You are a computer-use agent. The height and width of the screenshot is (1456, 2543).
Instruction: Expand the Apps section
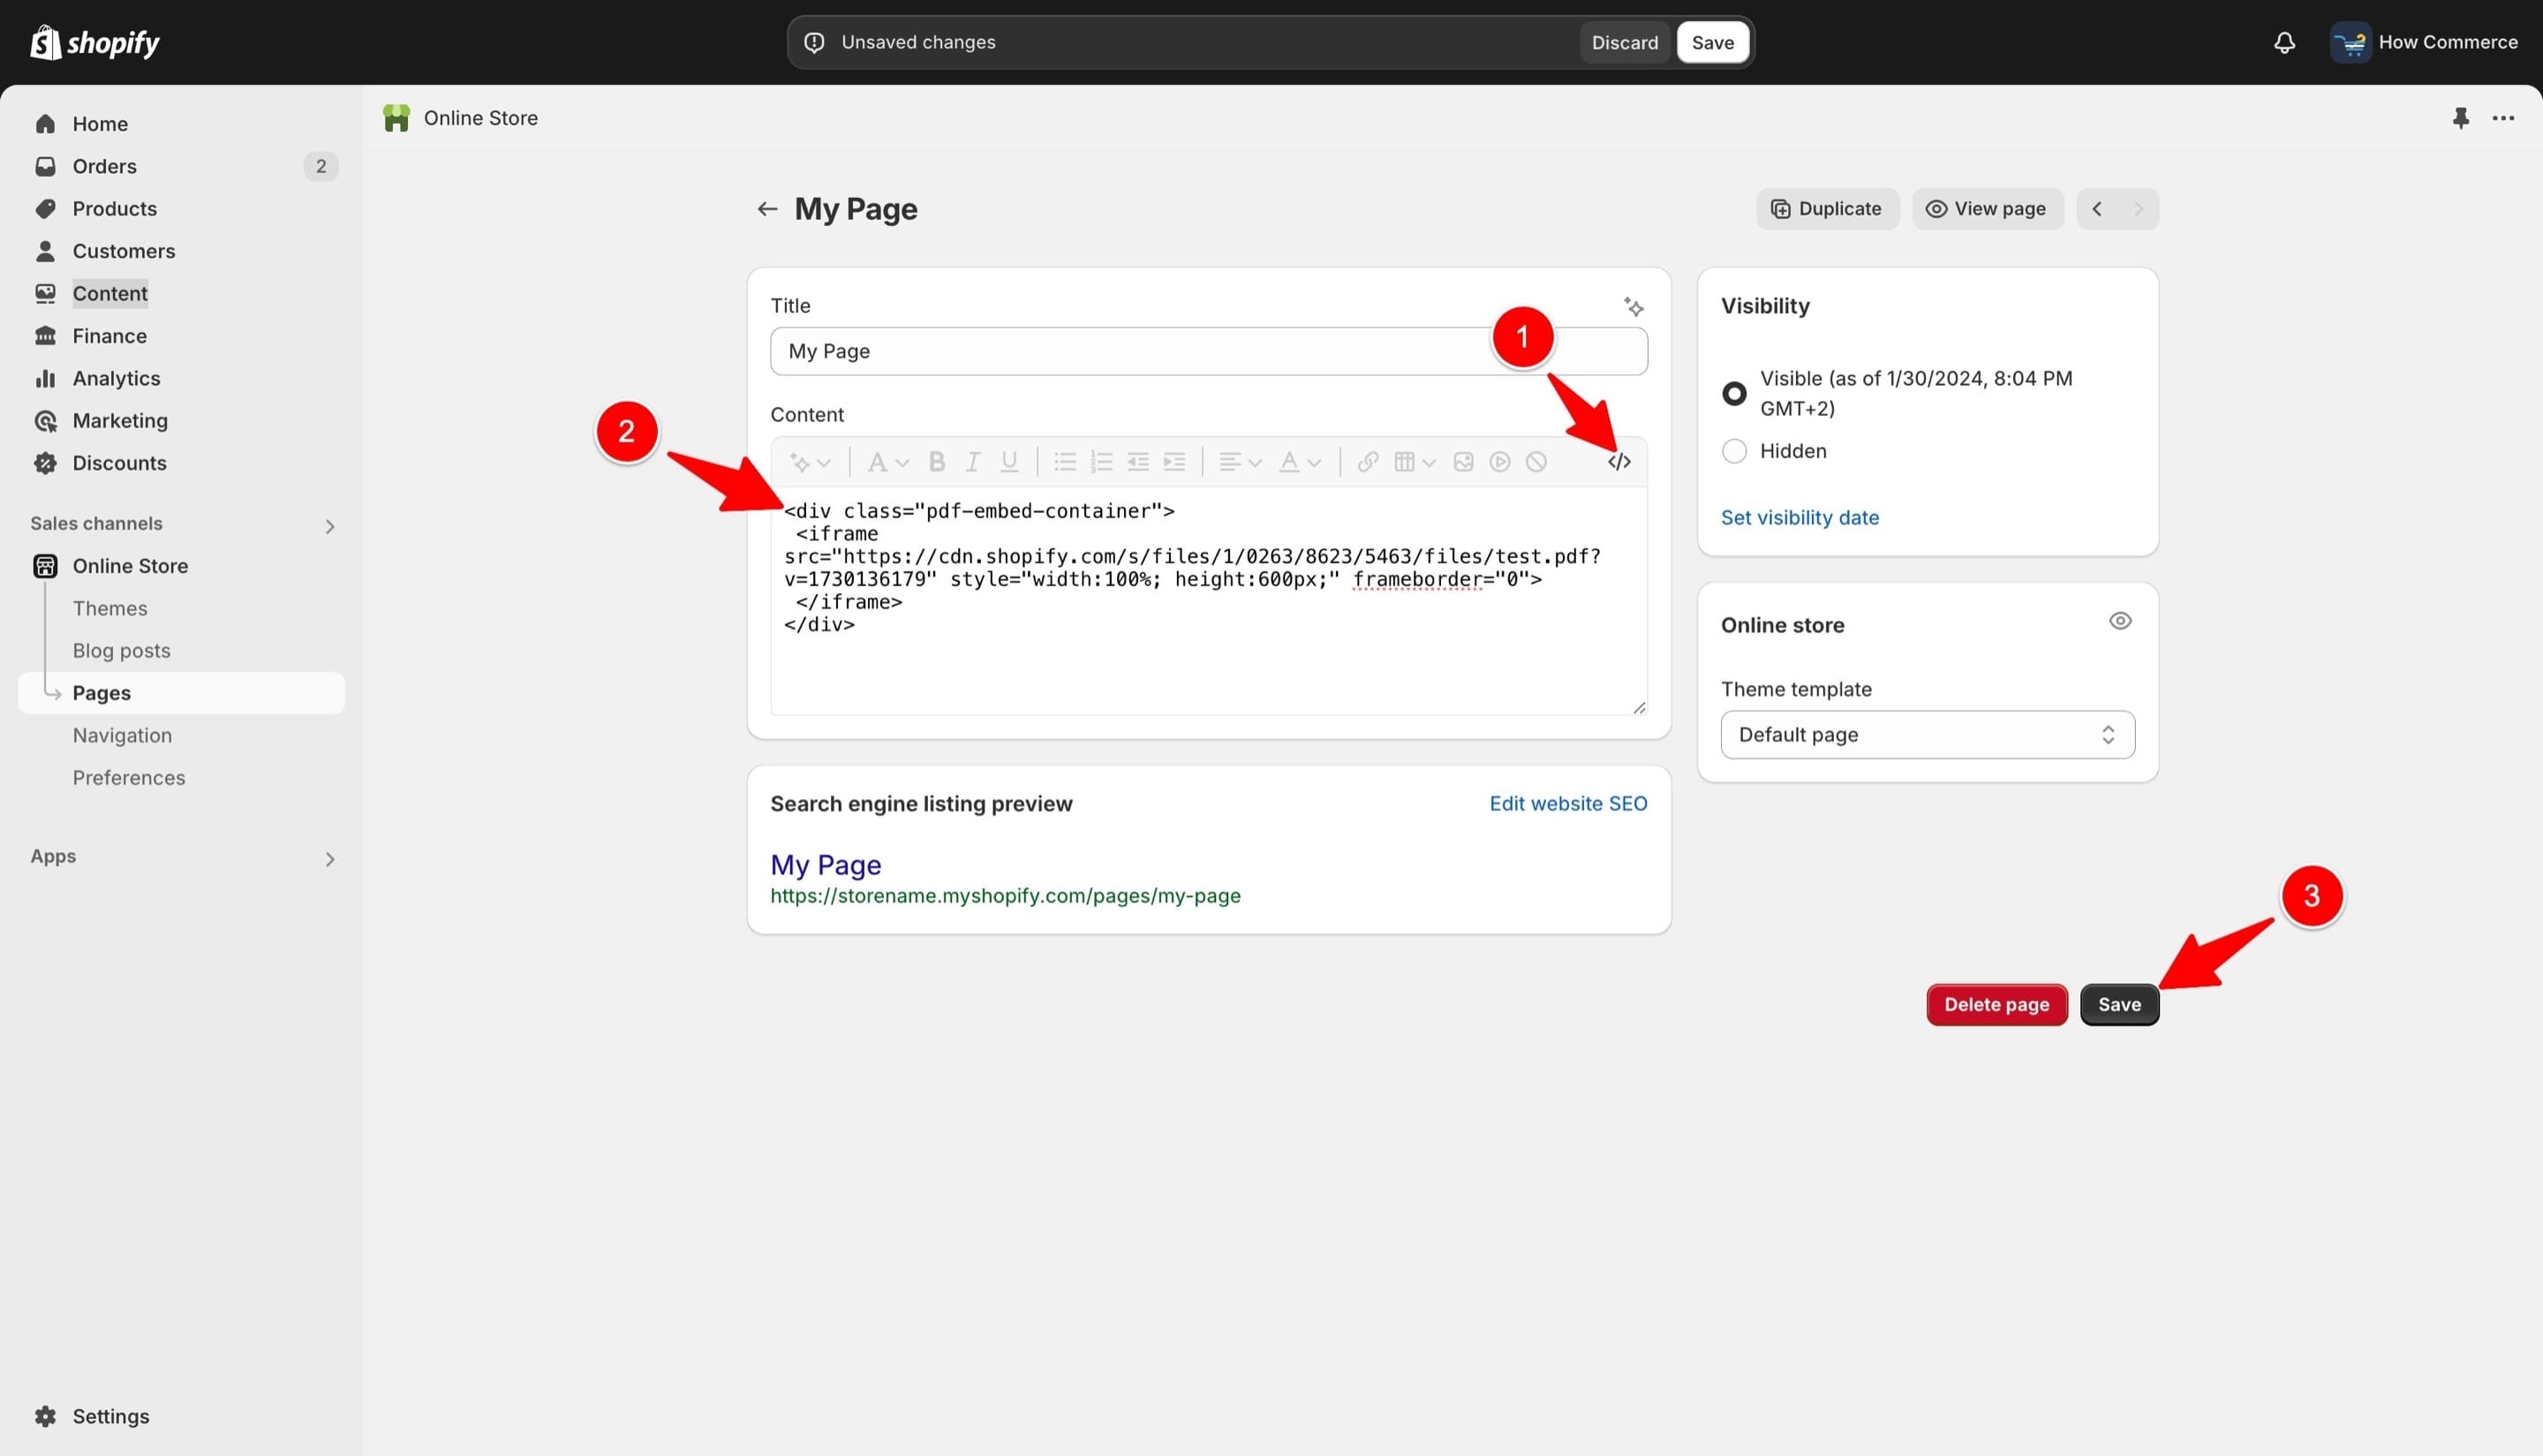coord(329,859)
